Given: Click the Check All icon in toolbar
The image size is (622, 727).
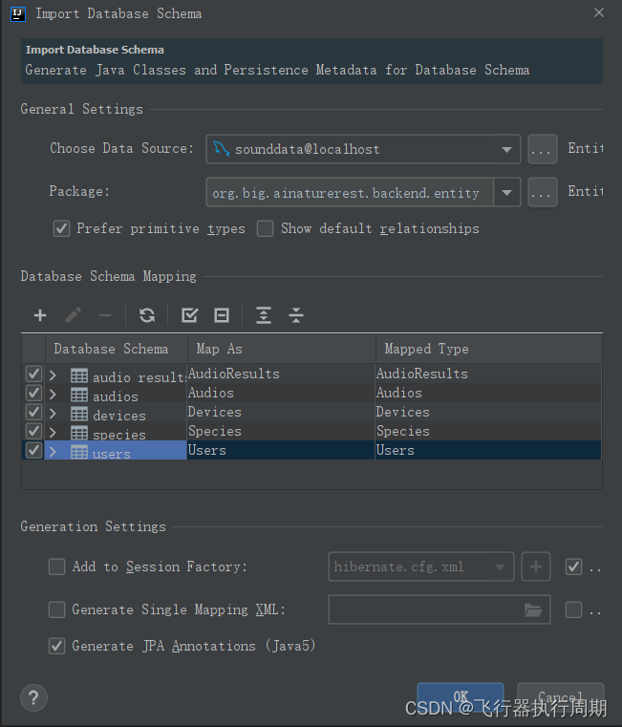Looking at the screenshot, I should point(189,315).
